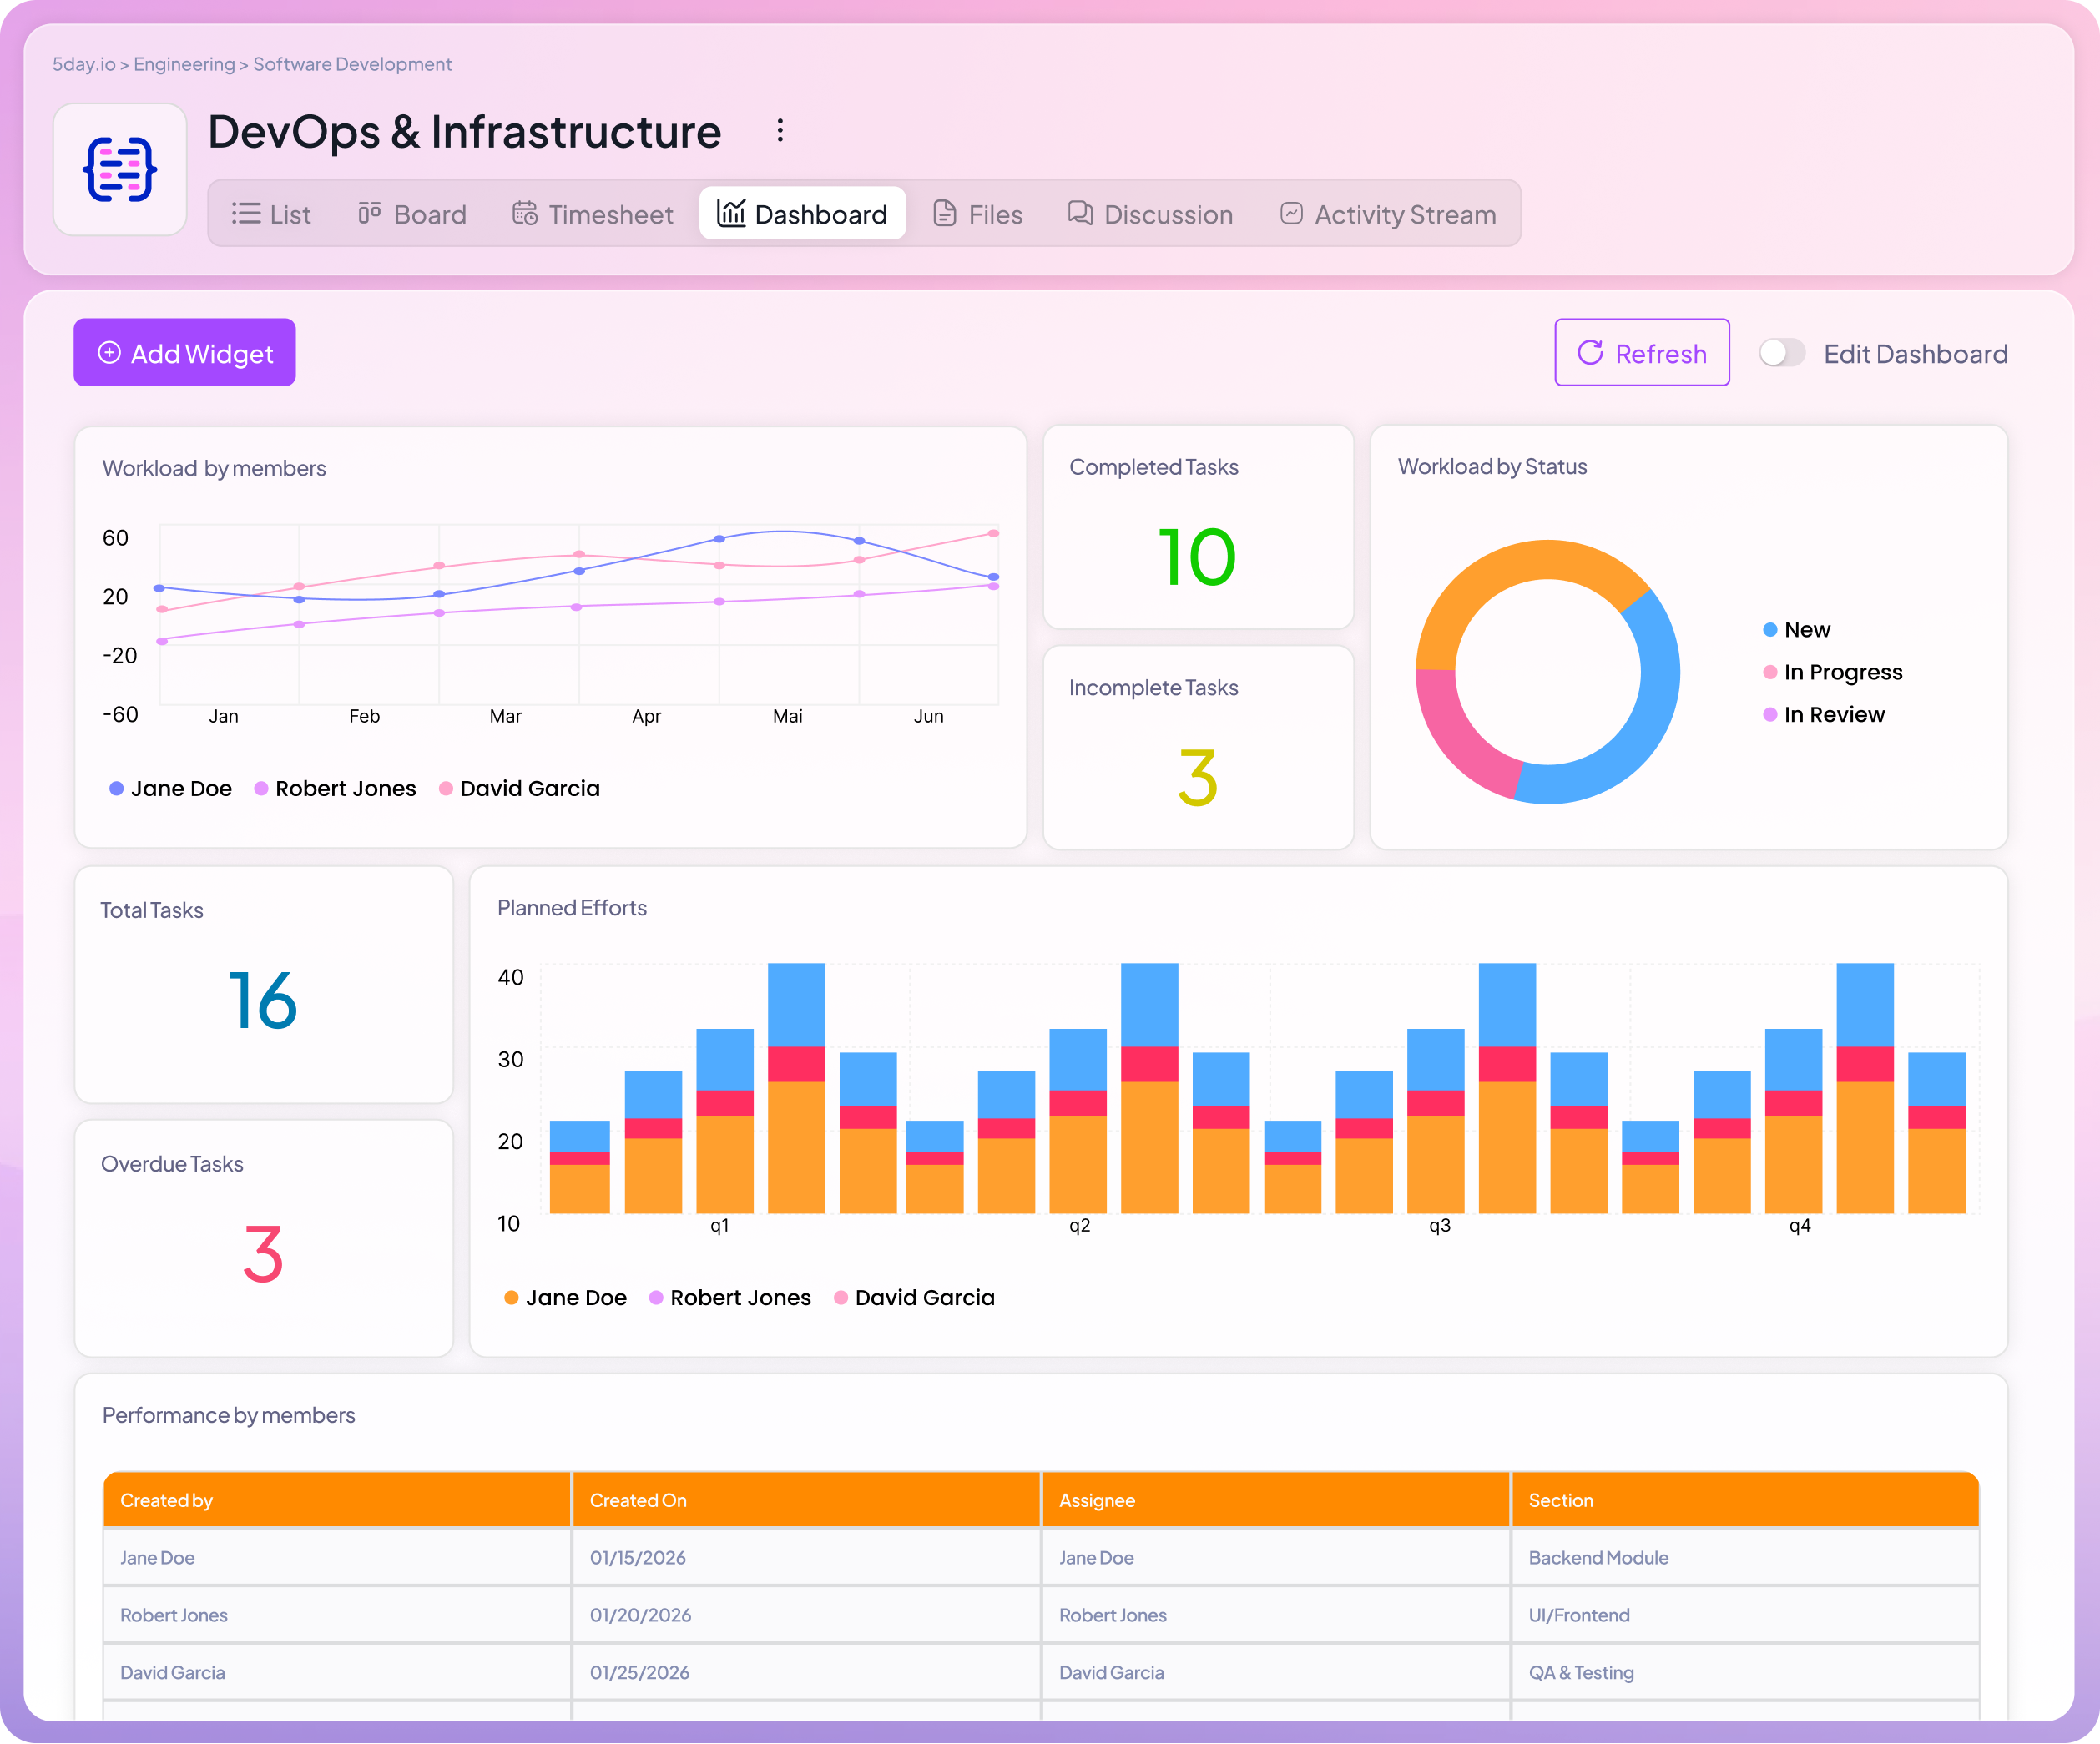Screen dimensions: 2100x1744
Task: Open the Files document icon
Action: (x=945, y=213)
